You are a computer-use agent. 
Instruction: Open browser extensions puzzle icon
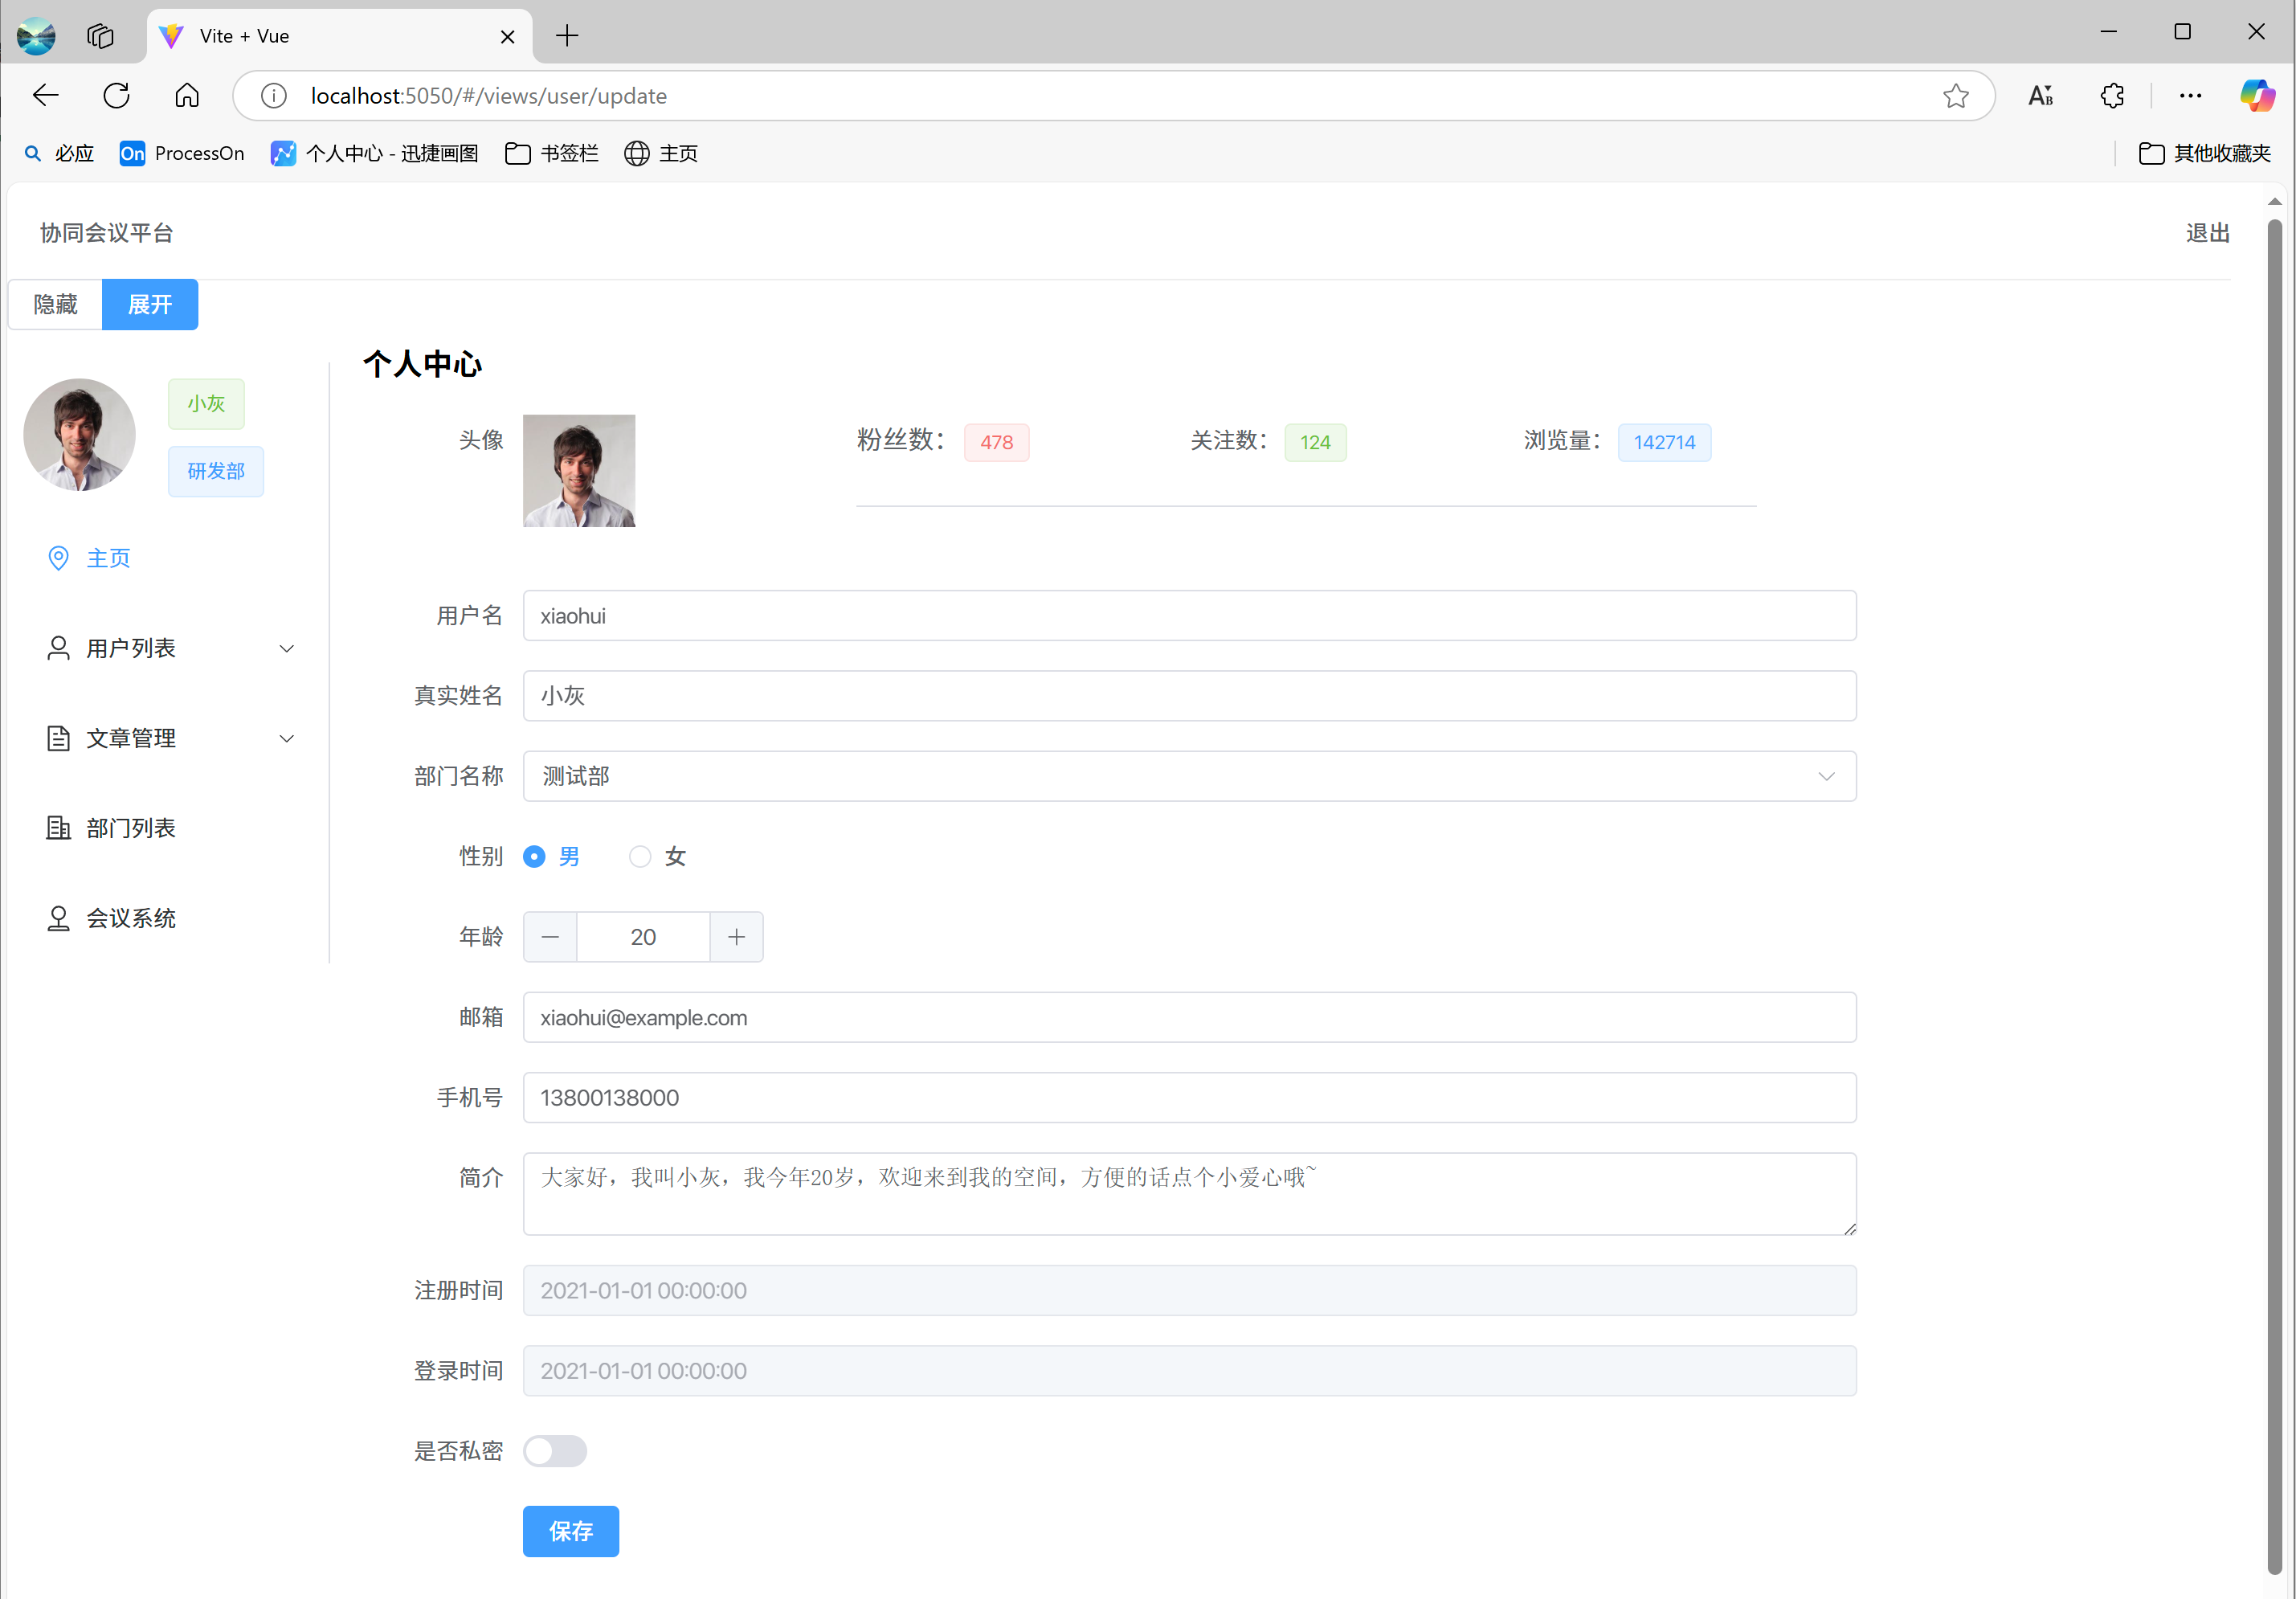click(2112, 96)
